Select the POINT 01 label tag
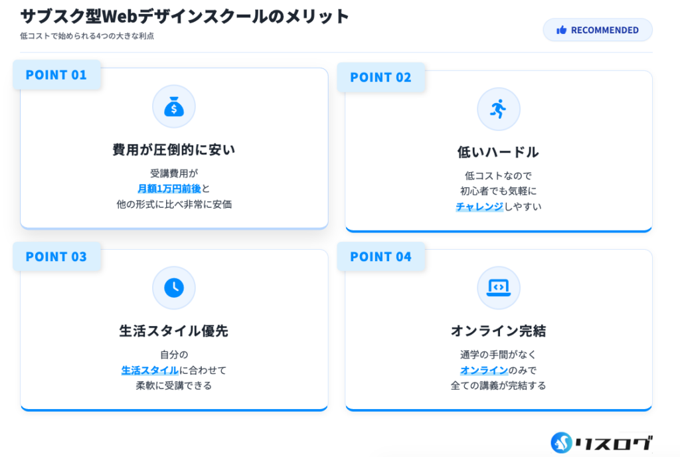This screenshot has height=457, width=680. coord(56,75)
